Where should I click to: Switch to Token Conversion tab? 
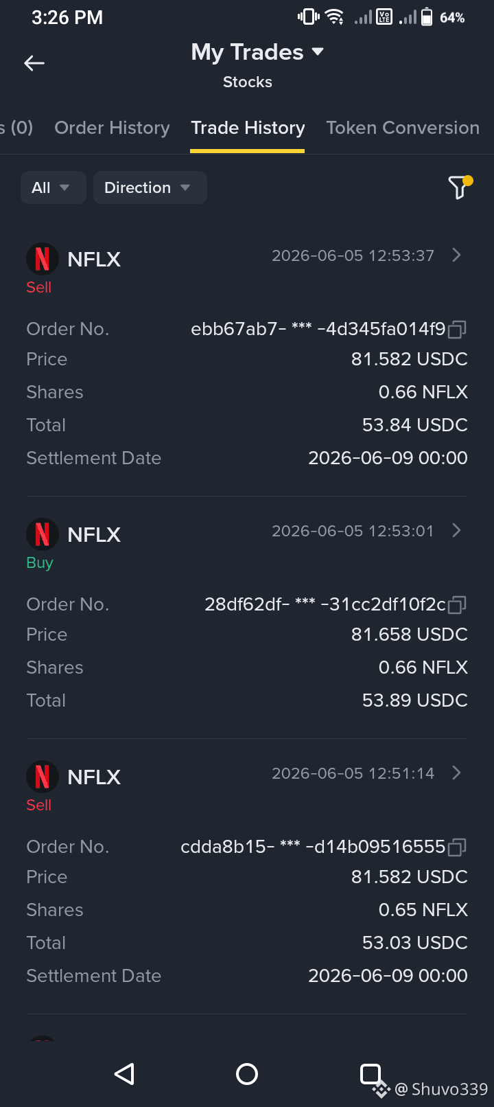(x=403, y=128)
